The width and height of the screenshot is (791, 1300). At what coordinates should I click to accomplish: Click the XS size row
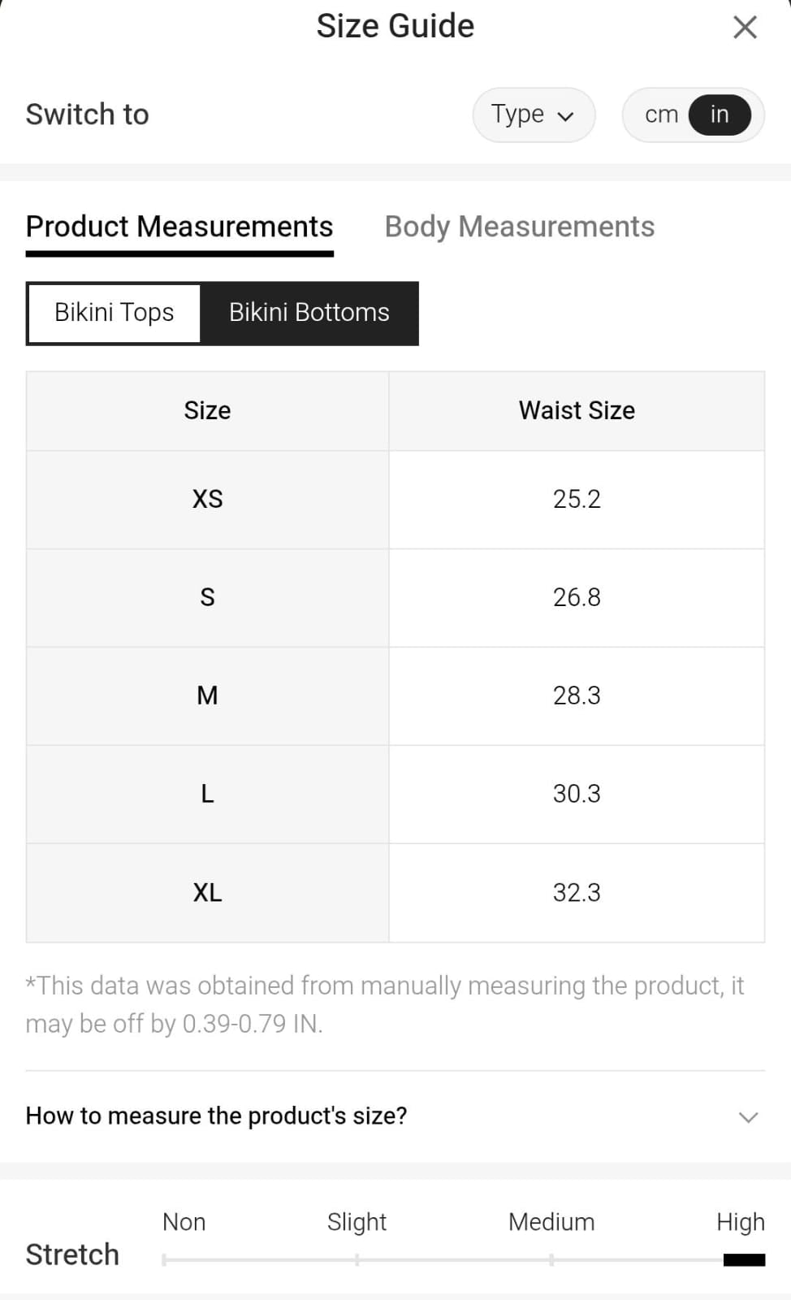pyautogui.click(x=207, y=499)
